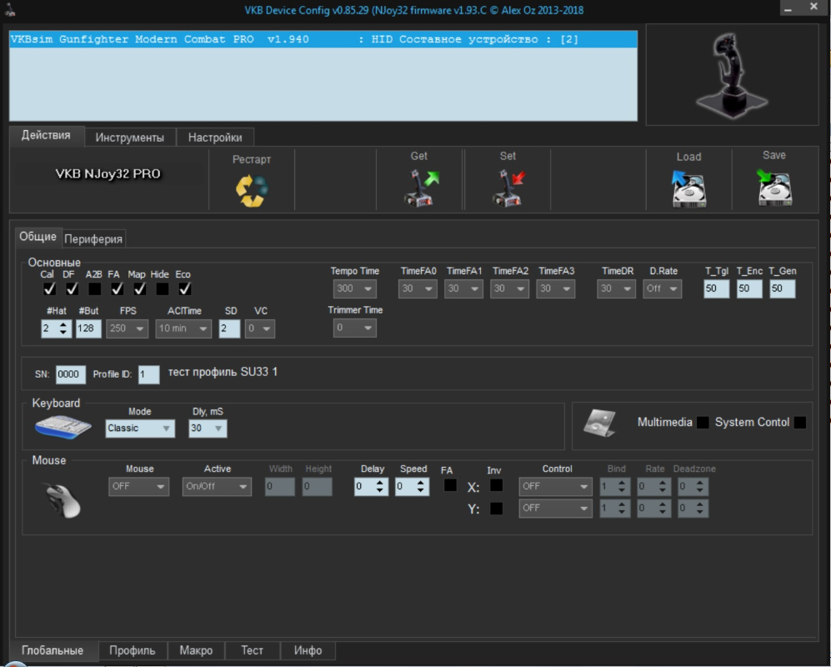
Task: Open the Профиль bottom tab
Action: pyautogui.click(x=133, y=650)
